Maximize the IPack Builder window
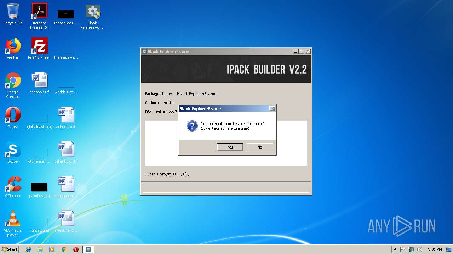 [302, 52]
